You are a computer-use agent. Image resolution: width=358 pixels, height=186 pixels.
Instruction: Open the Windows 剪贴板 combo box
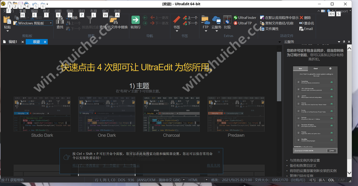point(35,23)
